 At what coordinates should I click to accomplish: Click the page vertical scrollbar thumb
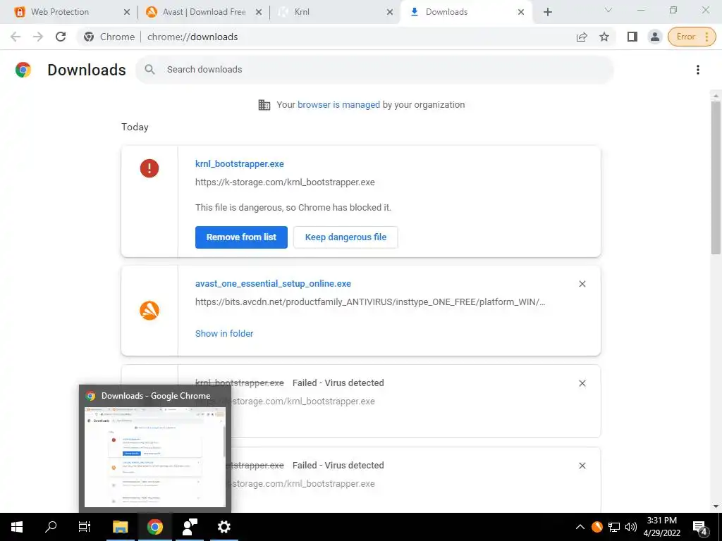pos(716,177)
